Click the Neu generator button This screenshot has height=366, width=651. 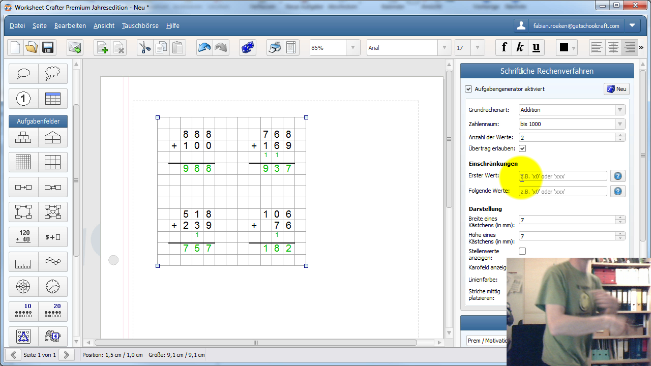point(616,89)
